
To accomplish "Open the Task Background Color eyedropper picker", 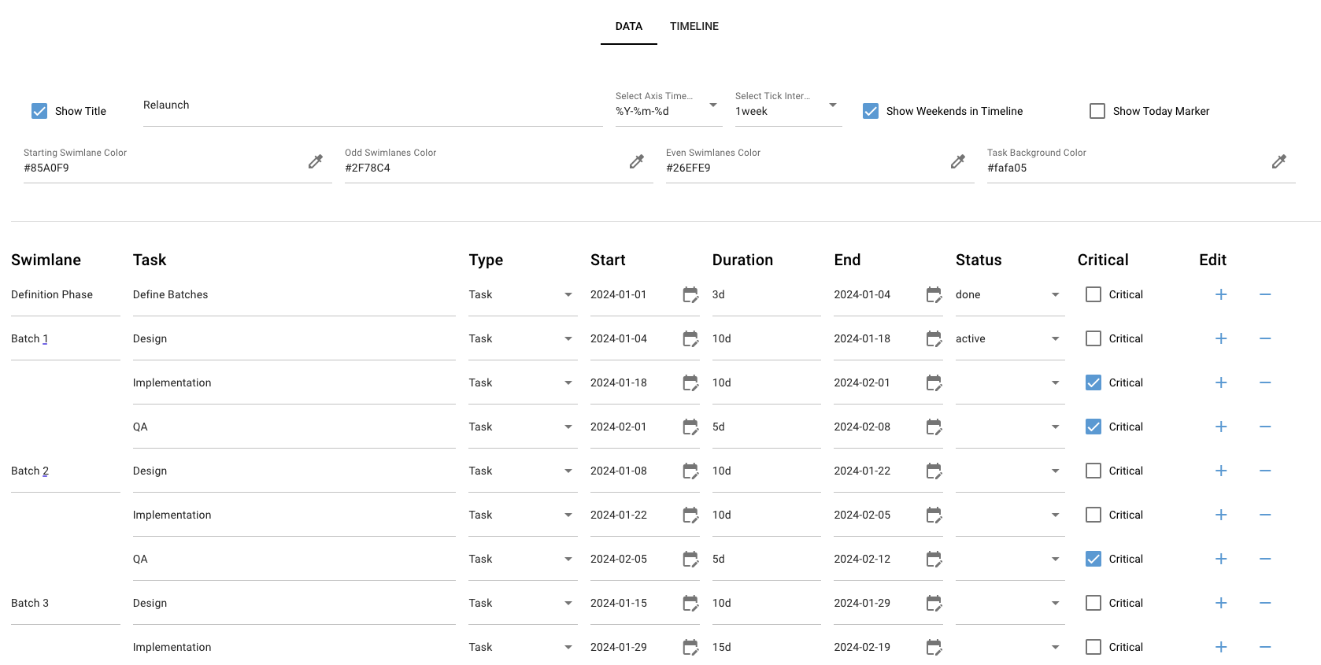I will click(x=1279, y=161).
